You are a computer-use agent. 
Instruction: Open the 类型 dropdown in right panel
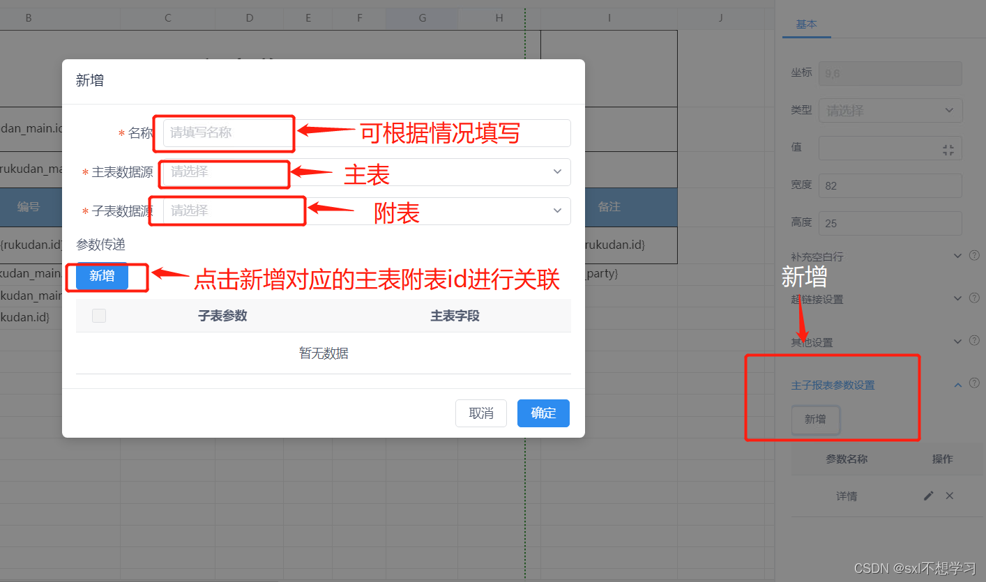point(890,111)
